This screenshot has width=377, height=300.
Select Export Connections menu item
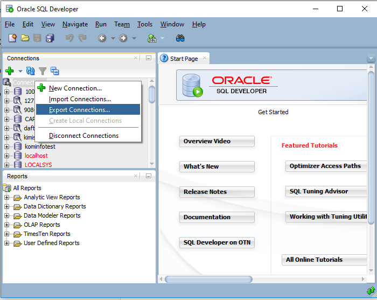(88, 110)
